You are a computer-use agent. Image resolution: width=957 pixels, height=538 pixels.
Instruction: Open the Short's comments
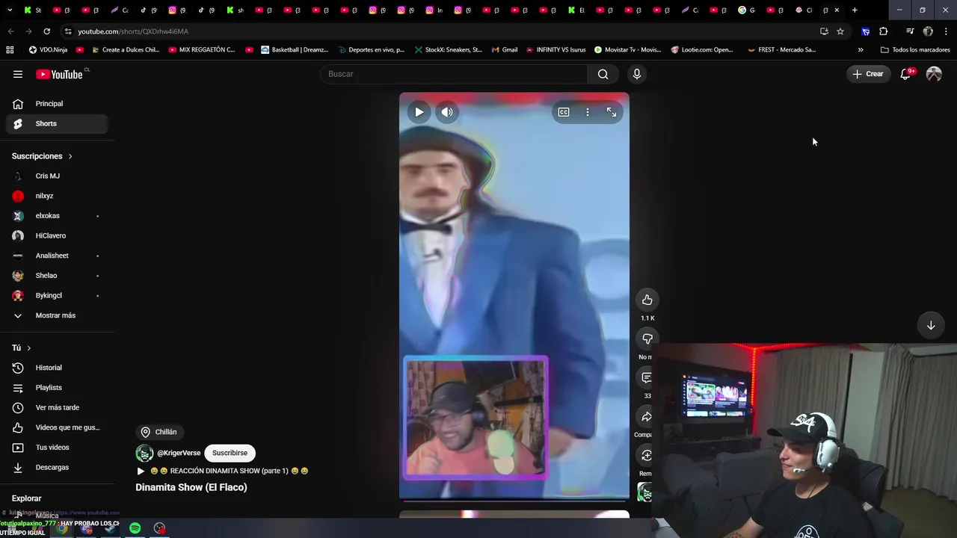coord(646,378)
